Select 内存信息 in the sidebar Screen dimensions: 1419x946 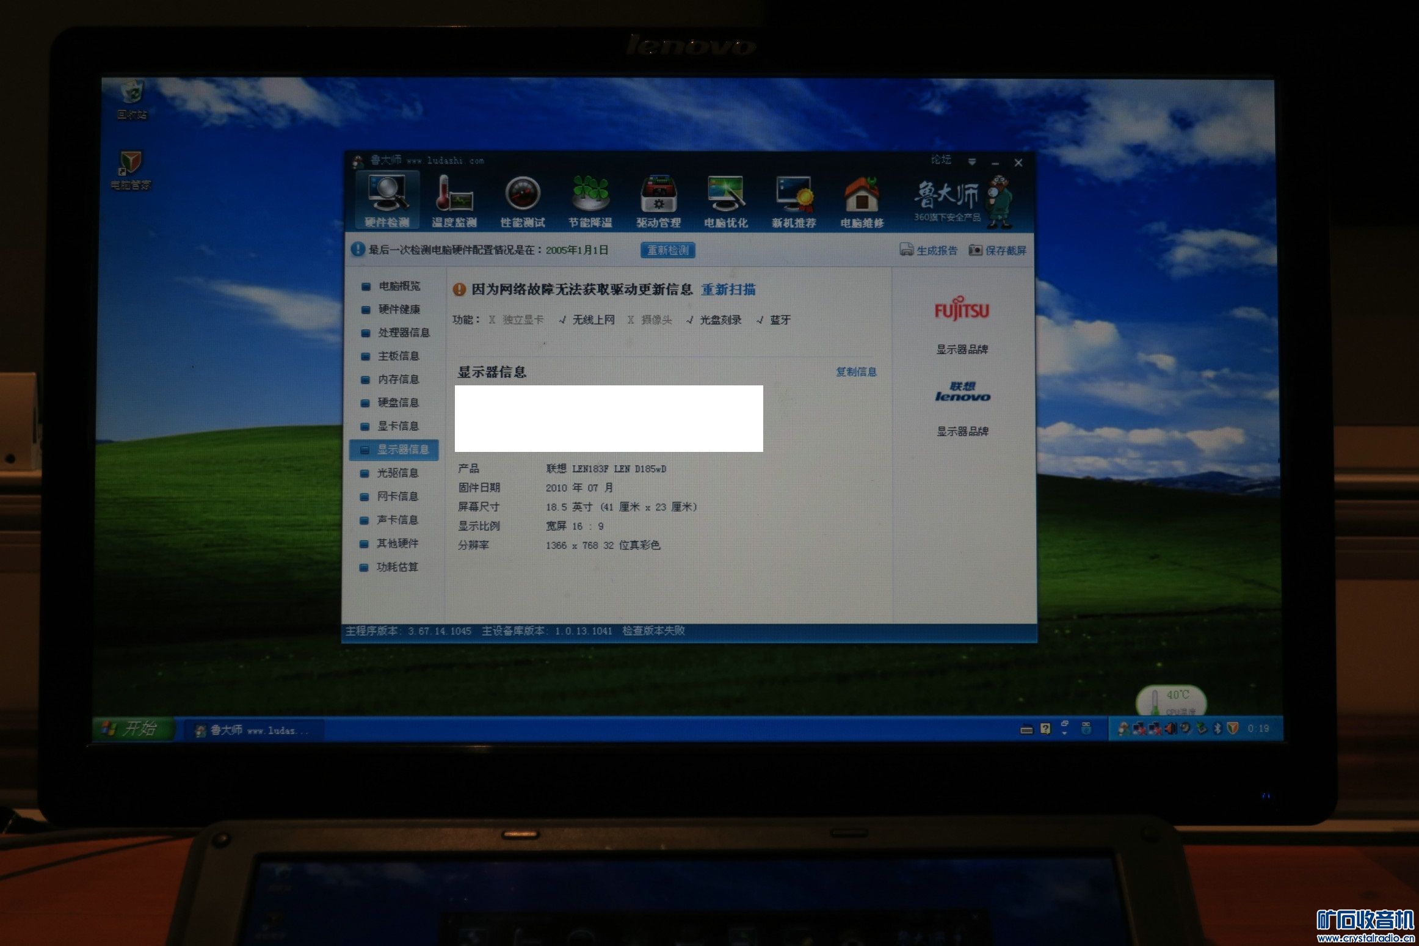tap(391, 379)
